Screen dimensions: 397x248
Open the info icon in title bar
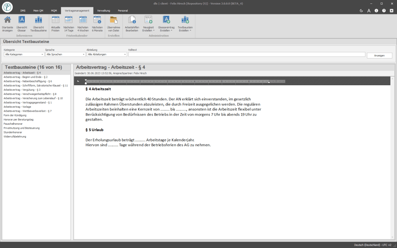tap(376, 10)
